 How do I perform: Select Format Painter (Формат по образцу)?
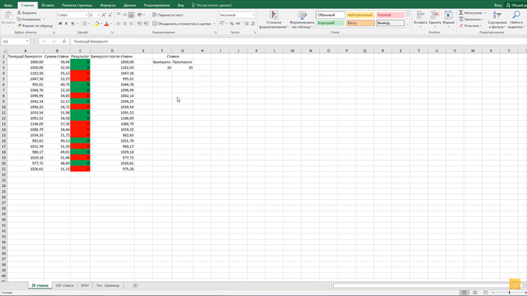[35, 26]
